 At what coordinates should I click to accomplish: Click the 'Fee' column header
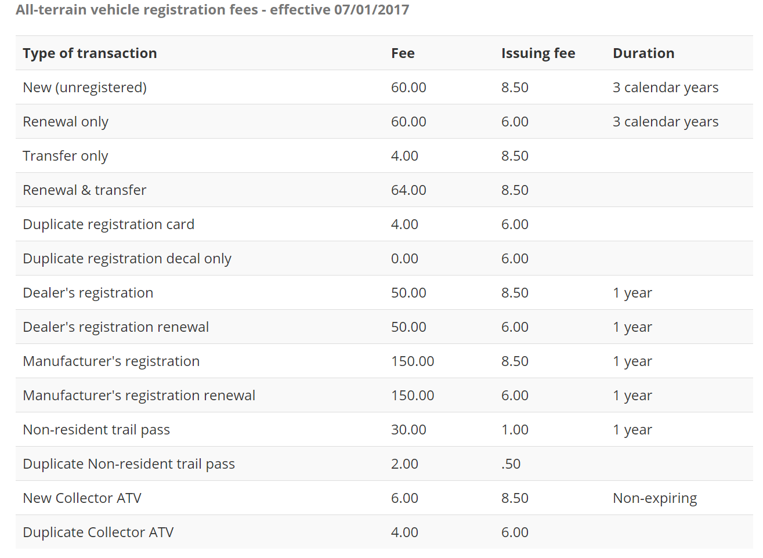(403, 53)
